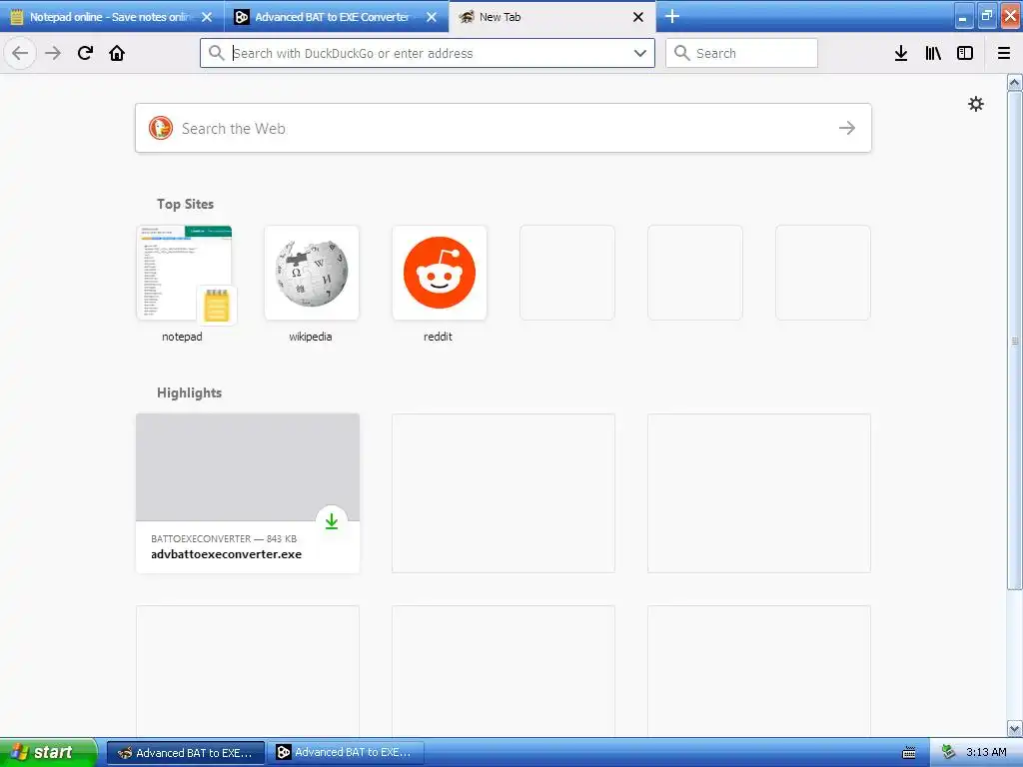The width and height of the screenshot is (1023, 767).
Task: Click the advbattoexeconverter.exe file name
Action: [x=226, y=554]
